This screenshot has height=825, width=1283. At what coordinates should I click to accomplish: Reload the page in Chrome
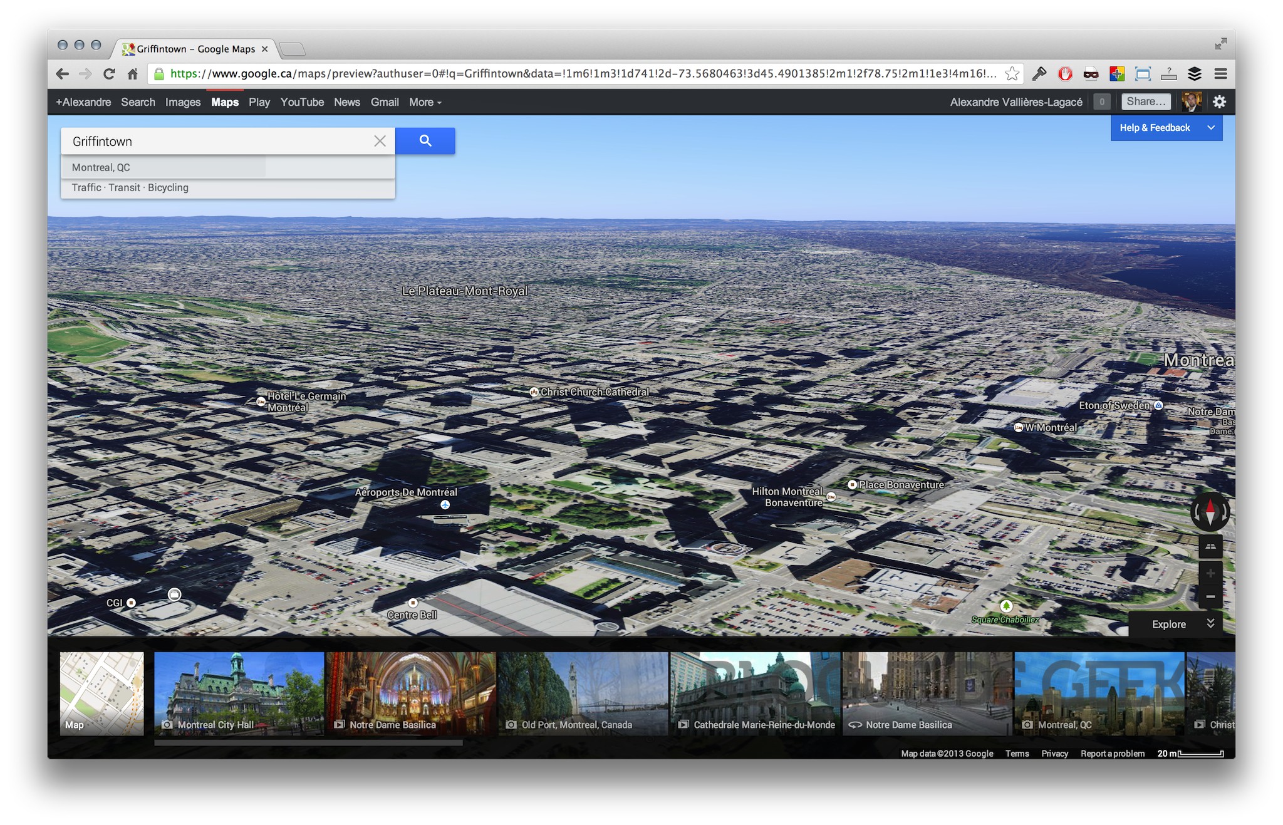[x=109, y=74]
